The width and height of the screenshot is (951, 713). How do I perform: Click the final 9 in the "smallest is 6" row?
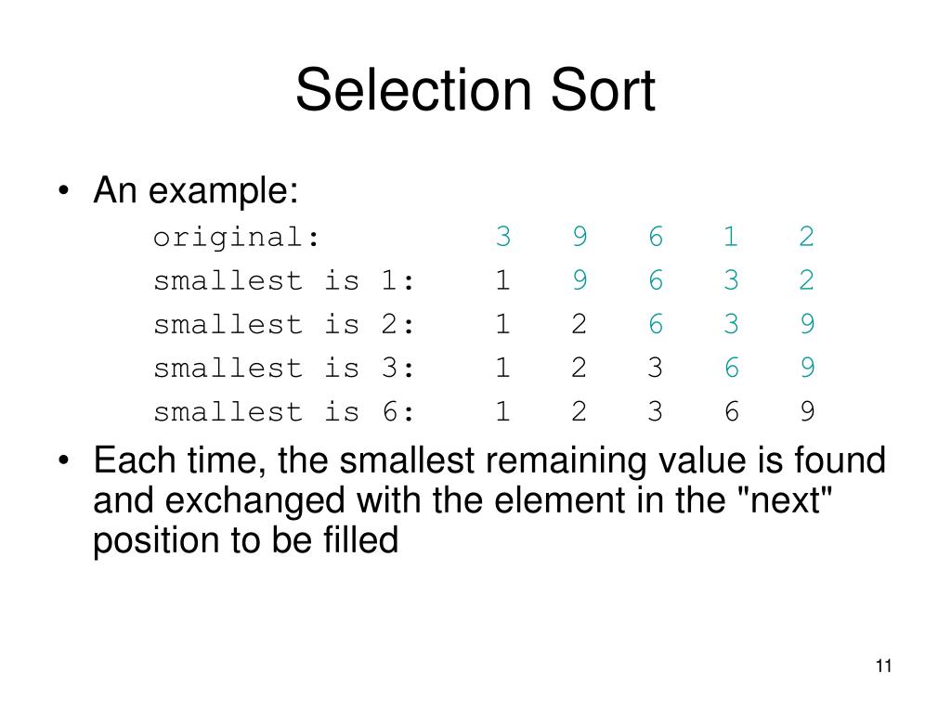tap(806, 412)
